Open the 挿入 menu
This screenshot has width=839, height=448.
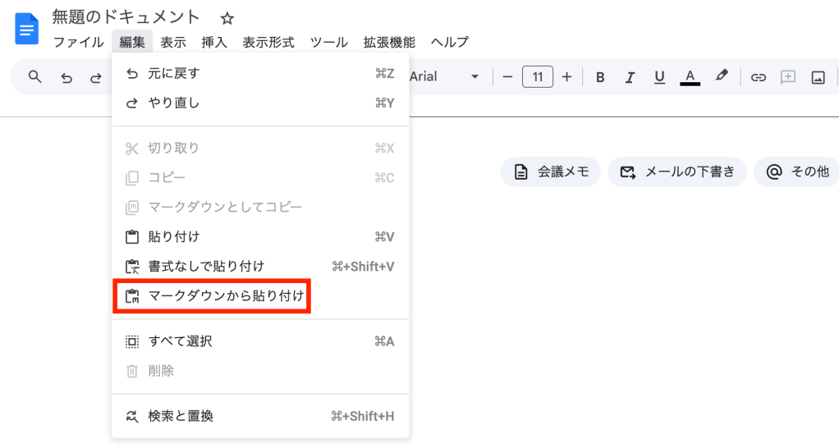point(214,42)
